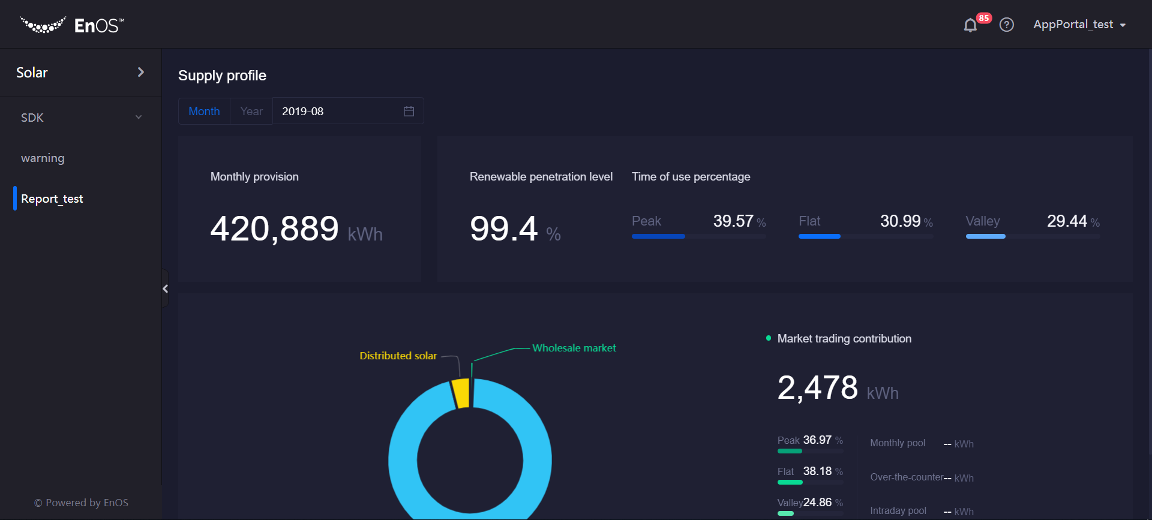Click the 420,889 kWh monthly provision value
Viewport: 1152px width, 520px height.
pos(296,229)
